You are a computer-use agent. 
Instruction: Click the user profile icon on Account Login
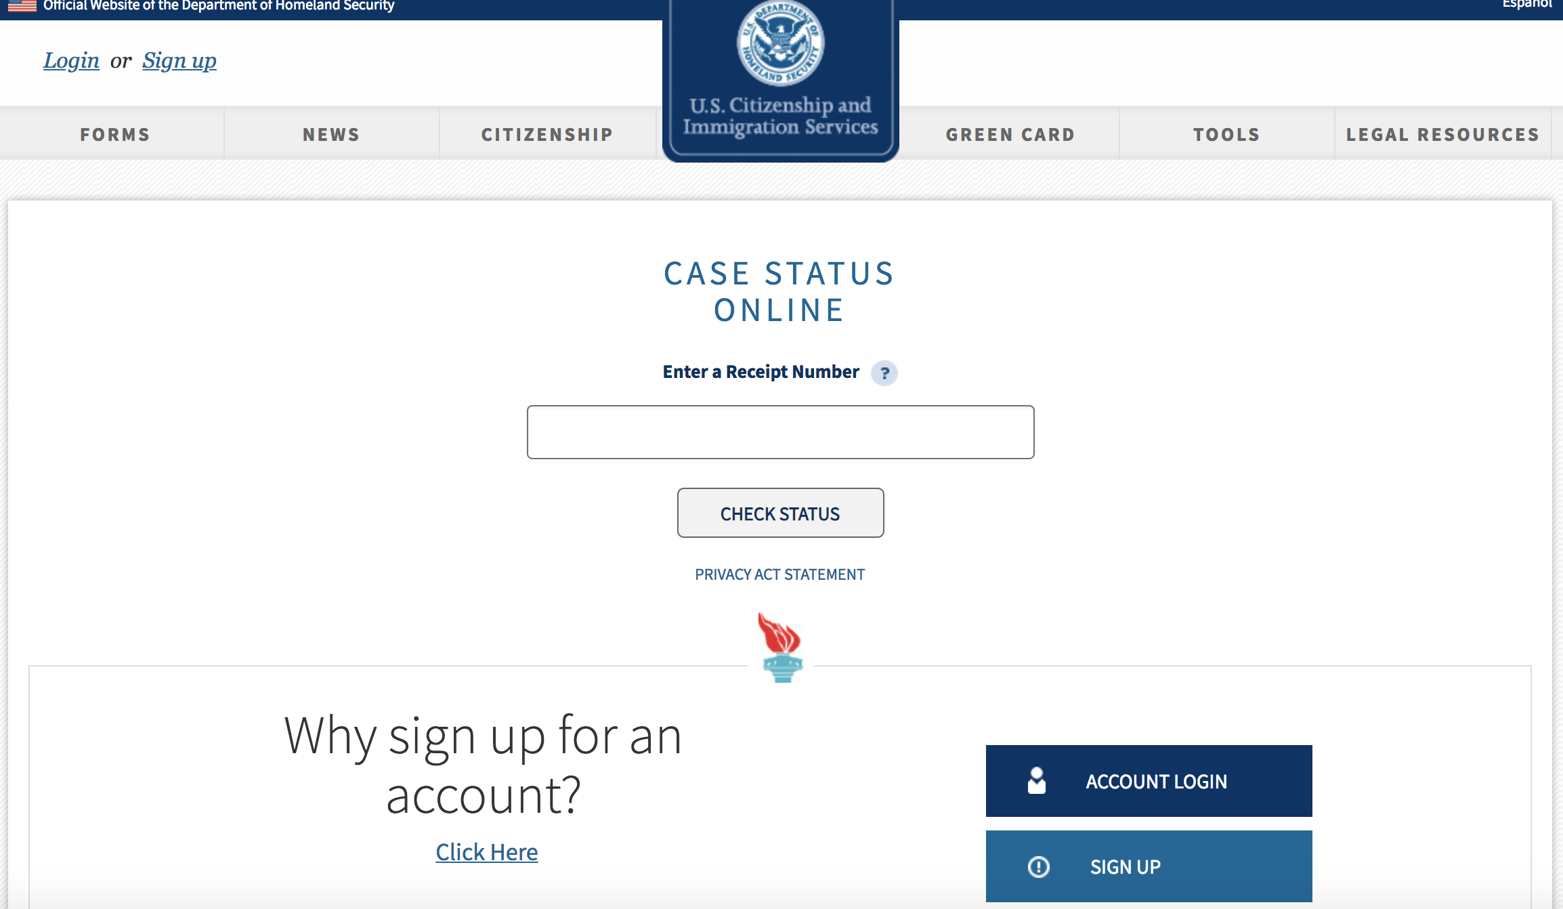pyautogui.click(x=1034, y=780)
